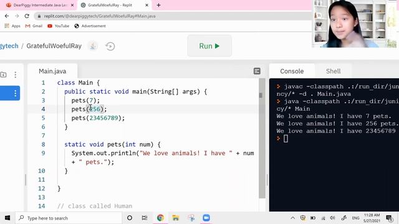Image resolution: width=399 pixels, height=224 pixels.
Task: Select the Main.java editor tab
Action: [x=52, y=71]
